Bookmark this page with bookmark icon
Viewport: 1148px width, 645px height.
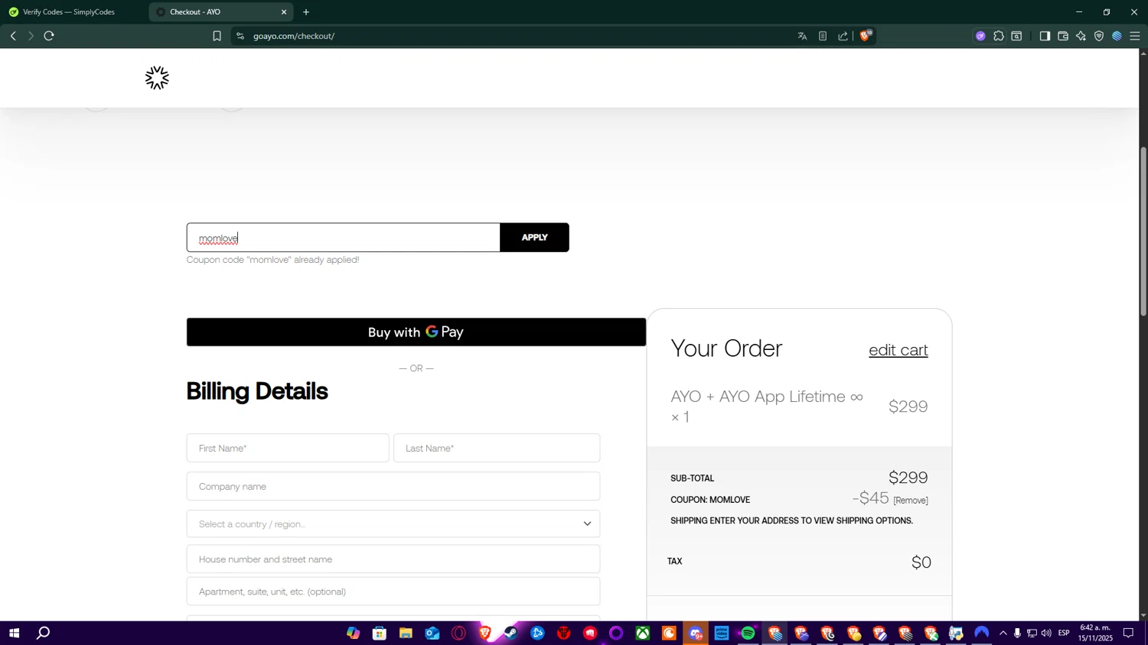click(217, 36)
